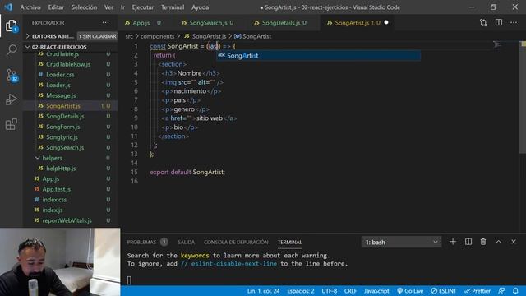Open the Extensions view icon

[x=11, y=124]
